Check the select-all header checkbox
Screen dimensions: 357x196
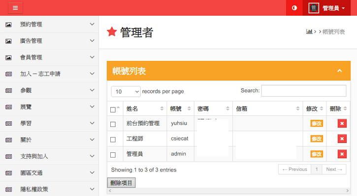point(113,110)
